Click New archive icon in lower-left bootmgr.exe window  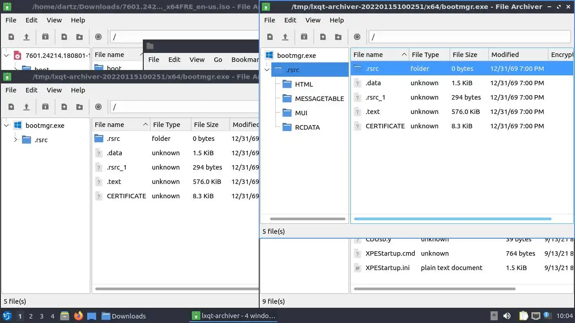click(x=11, y=107)
